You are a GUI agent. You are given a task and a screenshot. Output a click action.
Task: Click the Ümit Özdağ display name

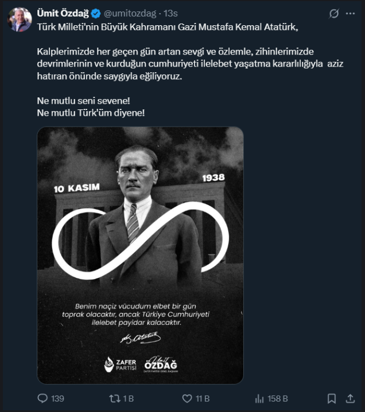[63, 13]
